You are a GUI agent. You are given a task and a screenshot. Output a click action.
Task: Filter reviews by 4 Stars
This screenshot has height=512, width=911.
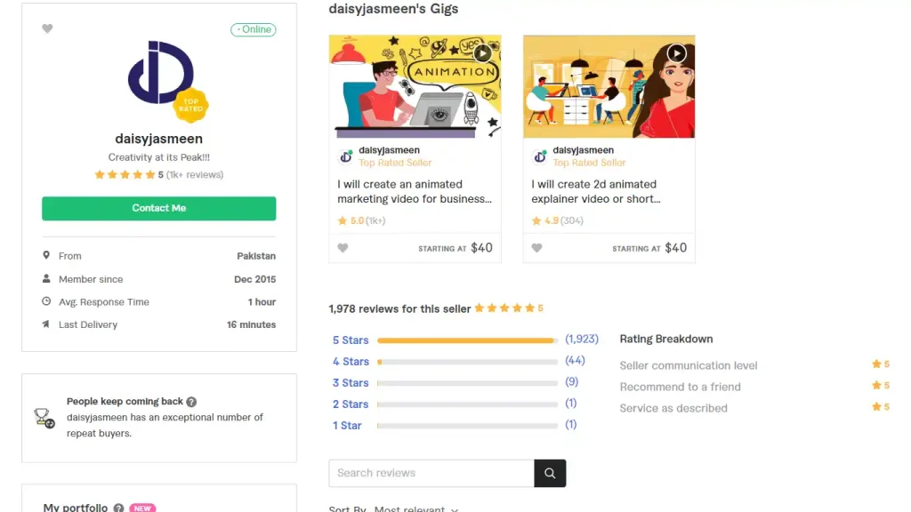(x=351, y=362)
